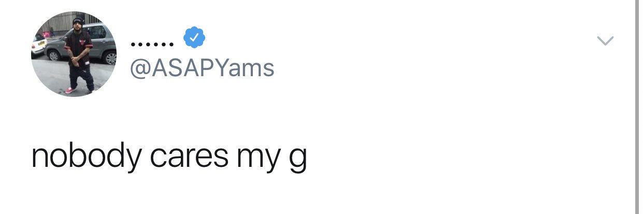The image size is (643, 214).
Task: Click the vertical scrollbar at right edge
Action: (637, 107)
